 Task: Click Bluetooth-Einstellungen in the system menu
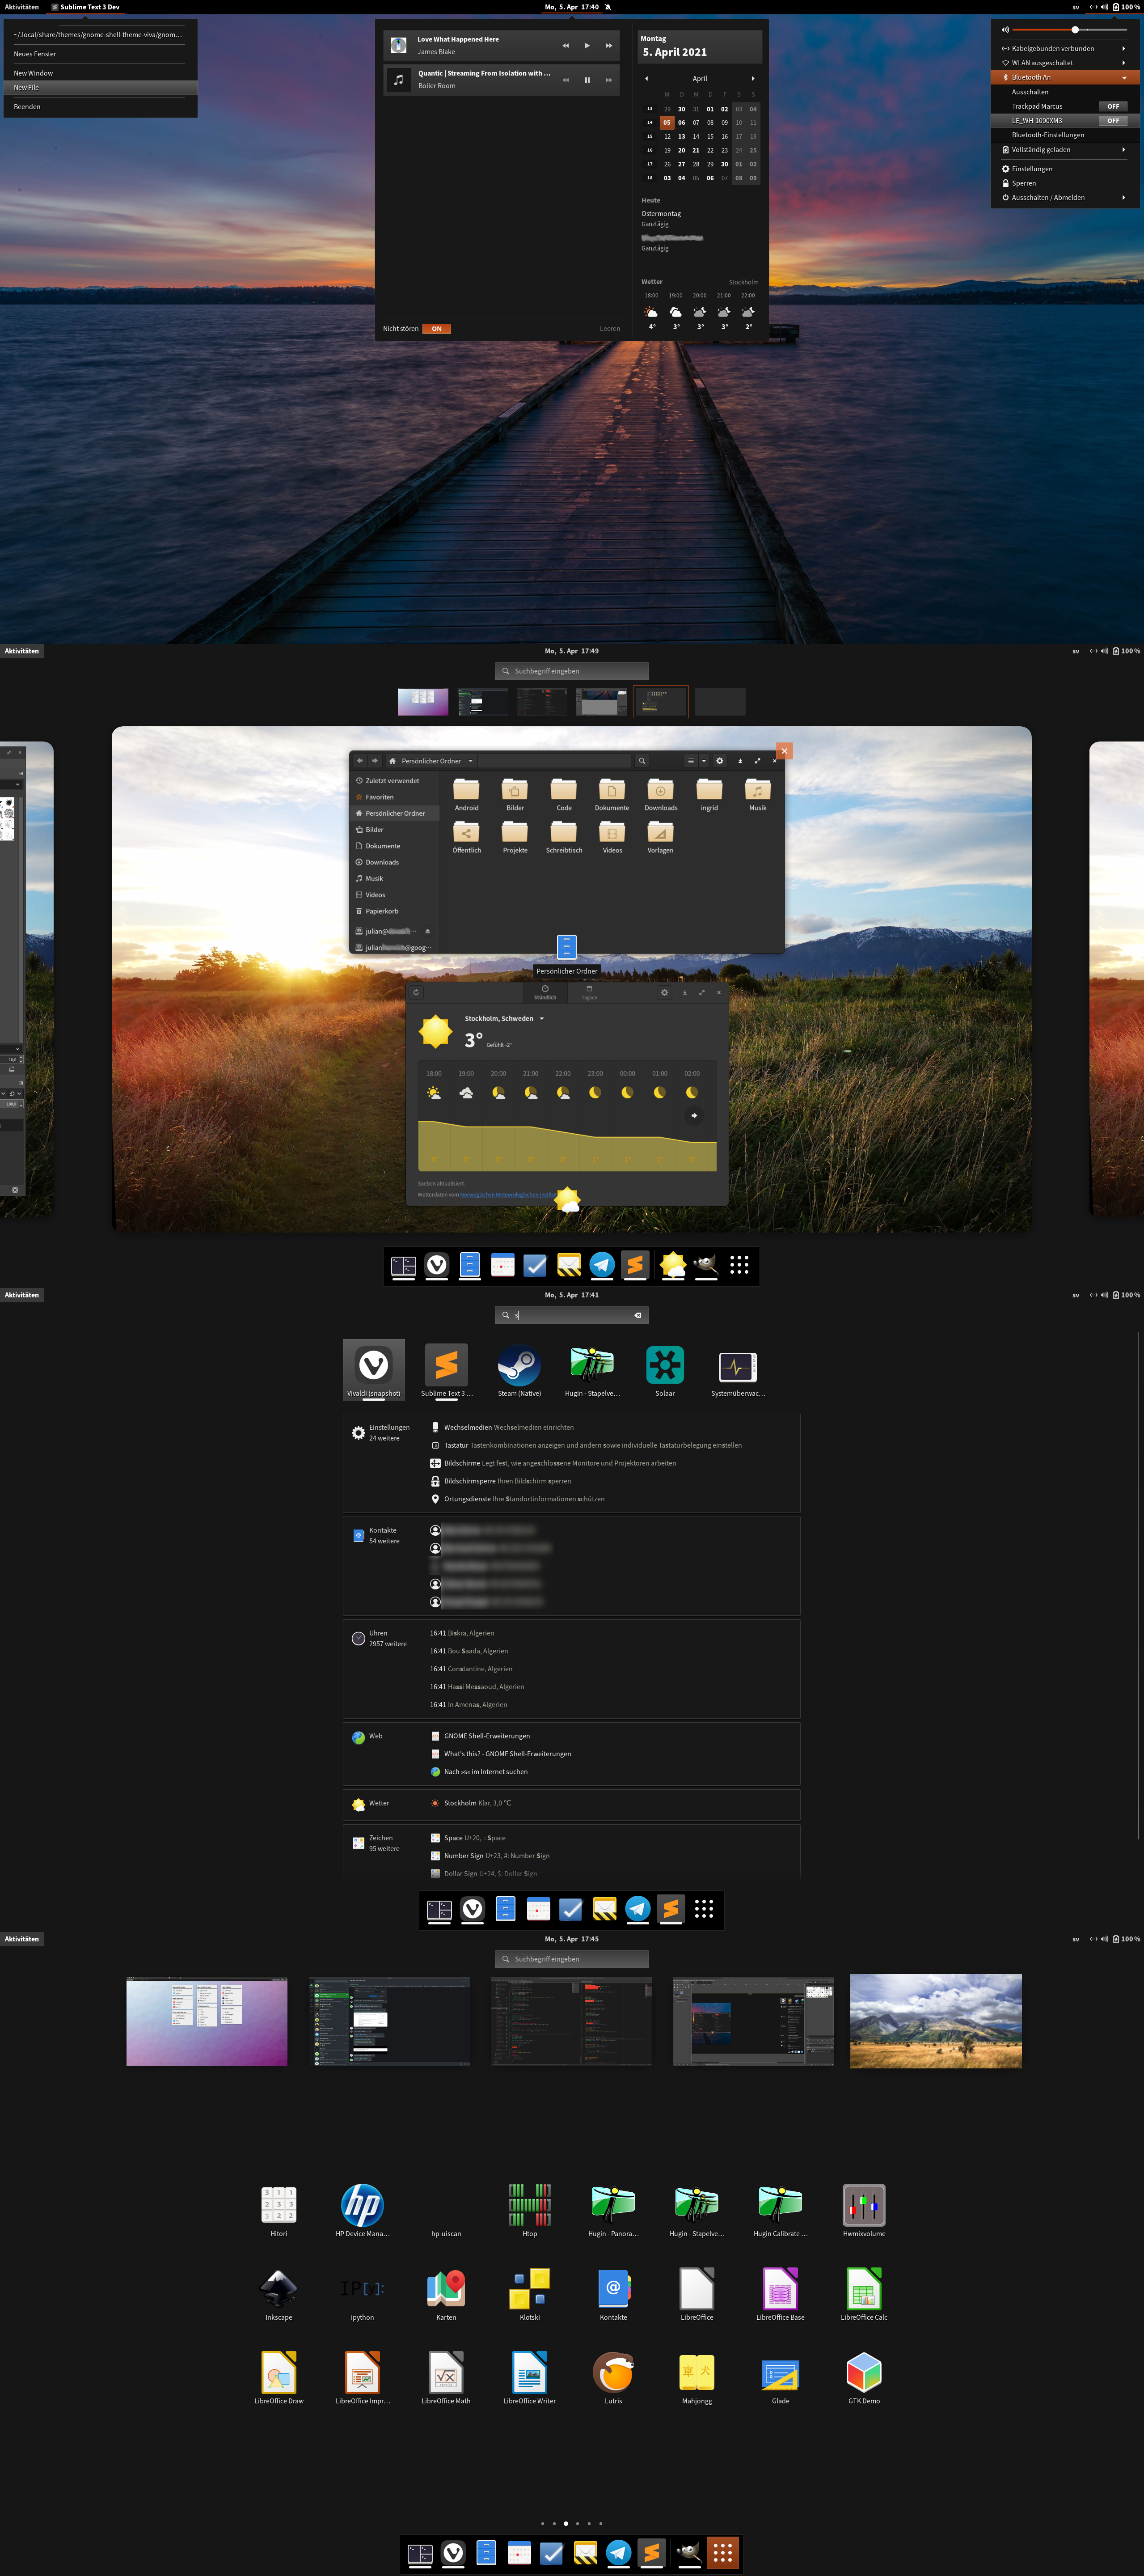coord(1047,135)
